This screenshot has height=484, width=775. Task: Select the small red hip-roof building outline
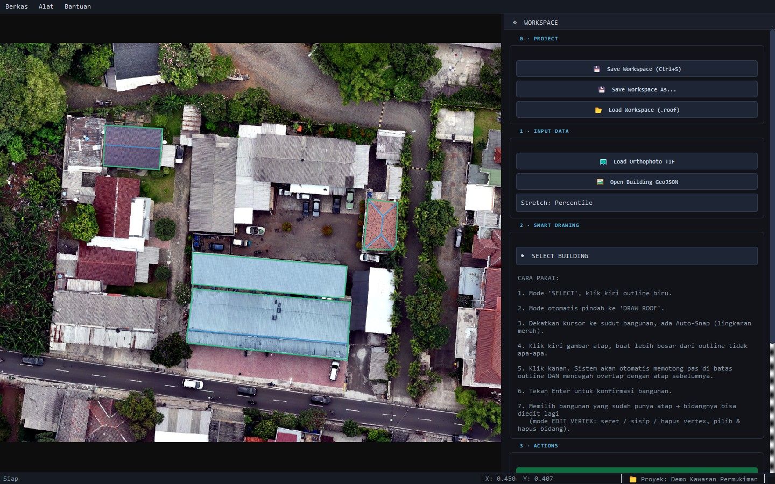click(380, 224)
